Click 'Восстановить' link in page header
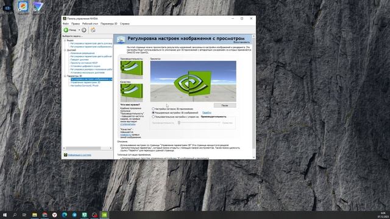The width and height of the screenshot is (390, 219). click(241, 42)
